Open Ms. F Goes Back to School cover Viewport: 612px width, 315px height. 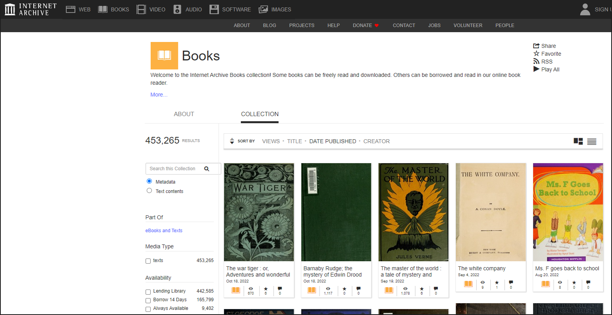pyautogui.click(x=568, y=212)
